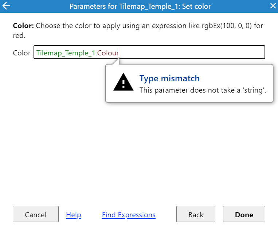Click the Type mismatch heading

point(169,78)
